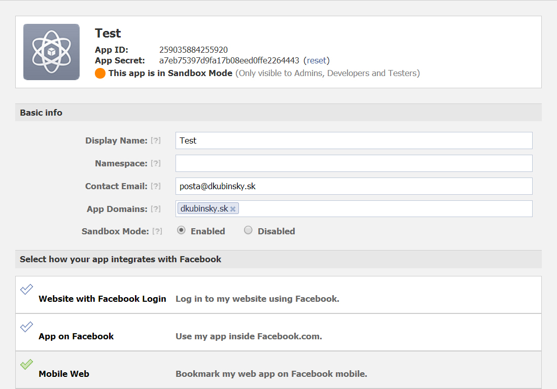Click the 'Enabled' radio label
557x389 pixels.
[x=208, y=231]
